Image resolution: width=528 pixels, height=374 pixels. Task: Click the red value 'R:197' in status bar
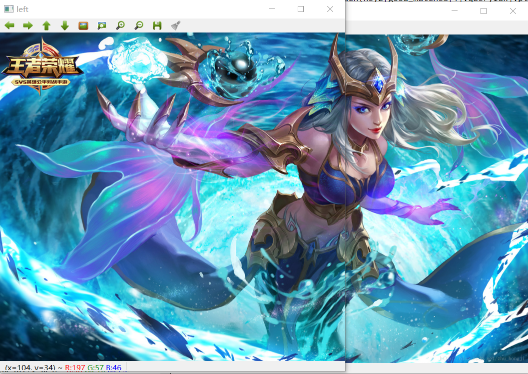(75, 367)
